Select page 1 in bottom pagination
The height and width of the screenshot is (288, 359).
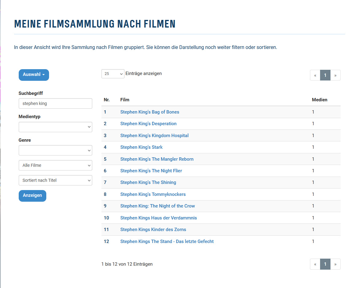point(325,264)
